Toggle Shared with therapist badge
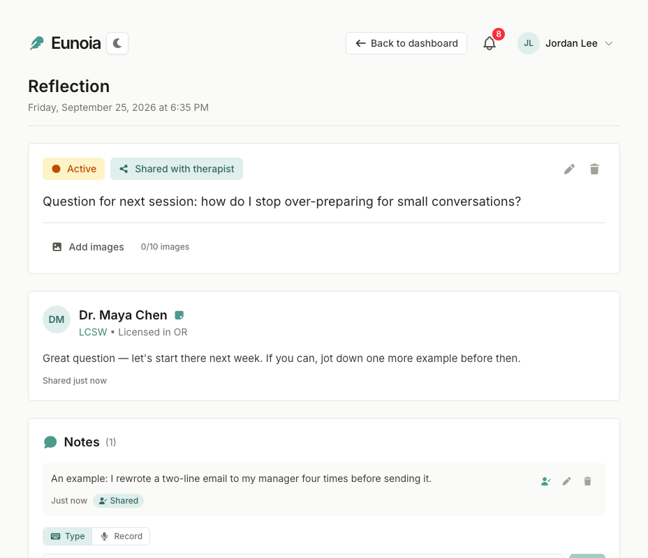 coord(177,169)
